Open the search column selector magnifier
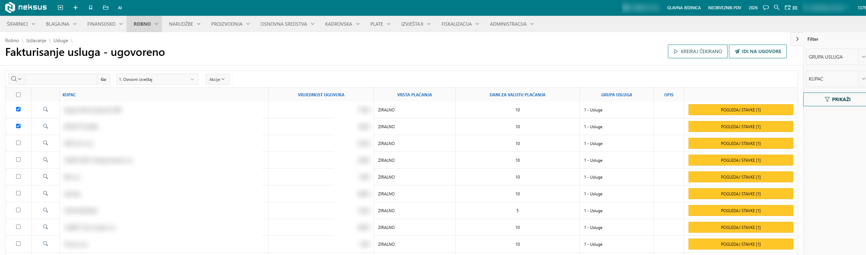 (x=16, y=79)
